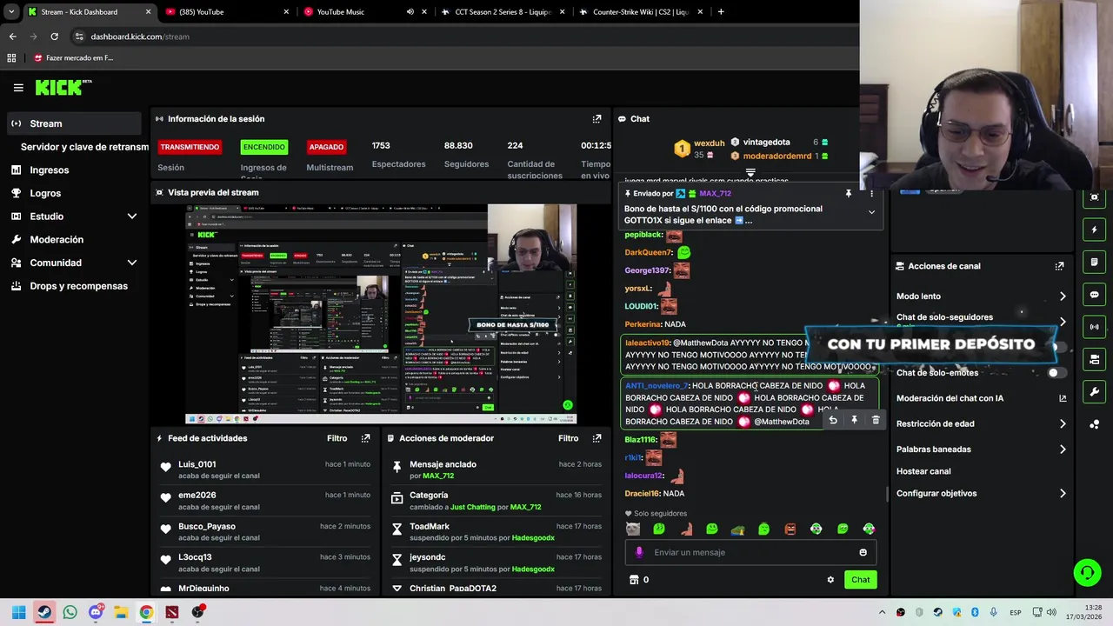
Task: Click the wrench sidebar icon
Action: tap(1094, 391)
